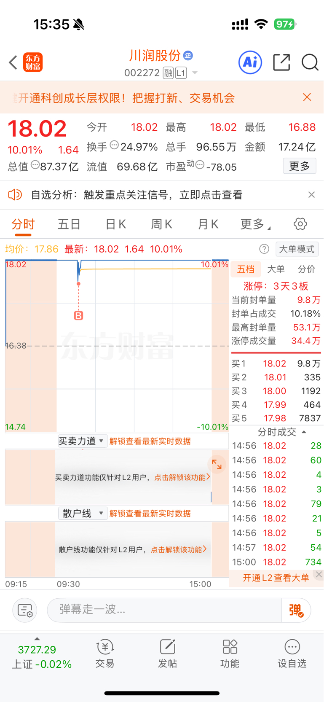Select the 五档 order book tab

tap(246, 269)
